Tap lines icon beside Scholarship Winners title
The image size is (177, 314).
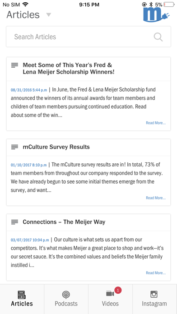(14, 65)
